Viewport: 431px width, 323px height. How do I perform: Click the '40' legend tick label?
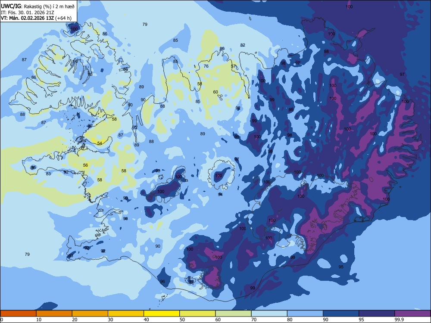(146, 320)
